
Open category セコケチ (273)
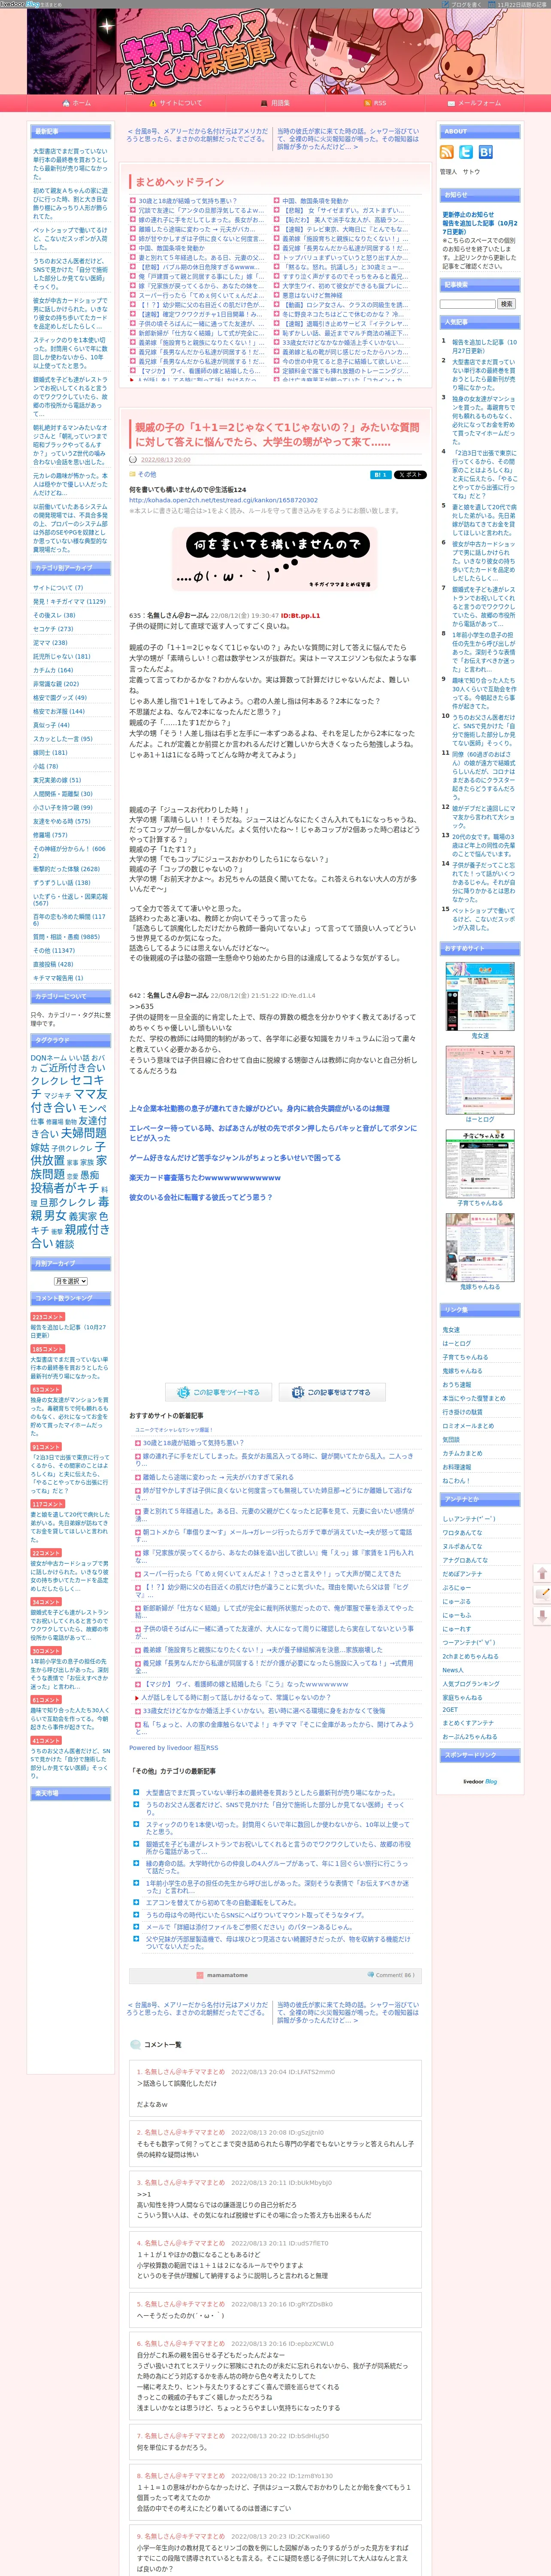pos(53,629)
